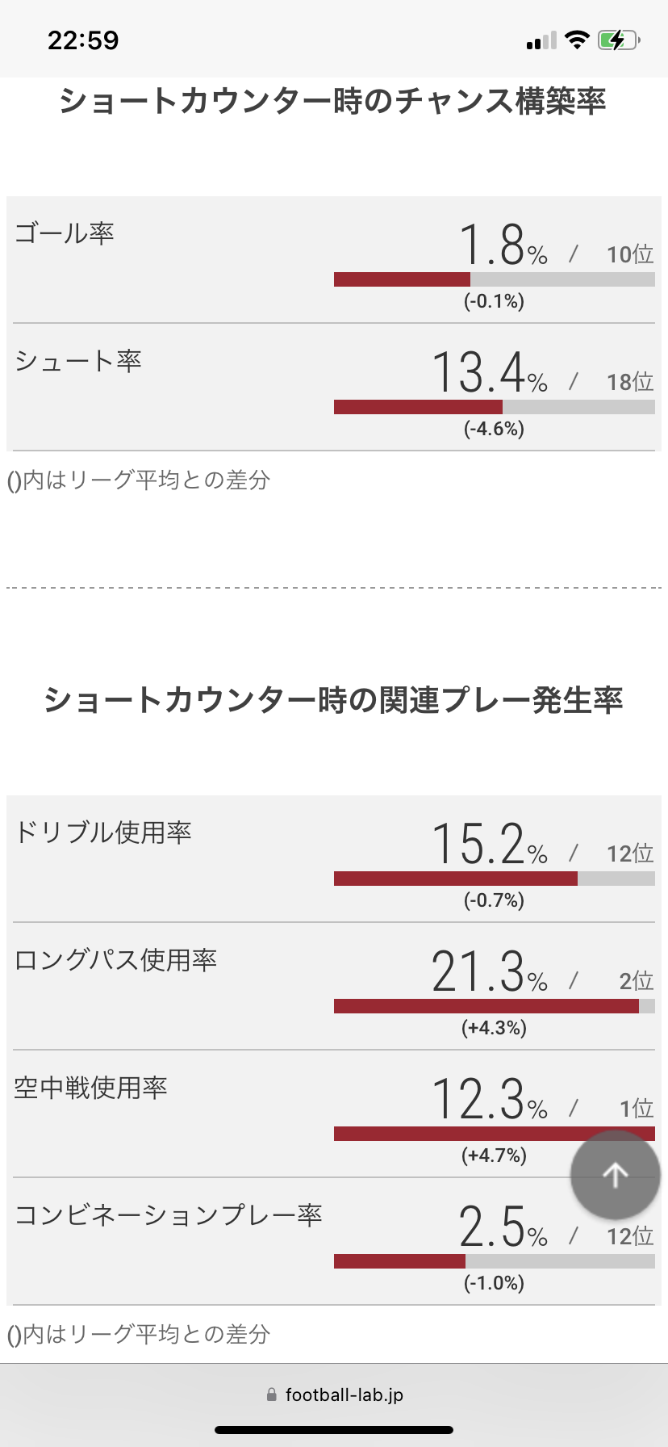The width and height of the screenshot is (668, 1447).
Task: Tap the 1.8% goal rate progress bar
Action: coord(495,279)
